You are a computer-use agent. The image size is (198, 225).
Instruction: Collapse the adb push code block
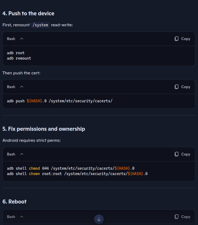pos(22,87)
